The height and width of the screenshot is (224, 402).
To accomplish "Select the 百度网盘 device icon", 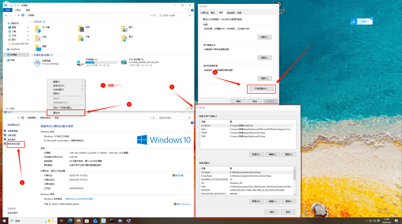I will coord(37,62).
